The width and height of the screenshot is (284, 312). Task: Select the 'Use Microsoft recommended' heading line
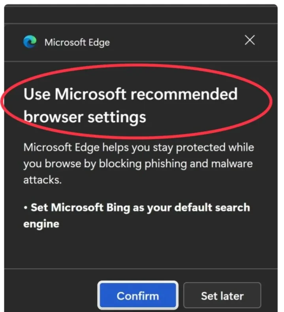coord(131,94)
